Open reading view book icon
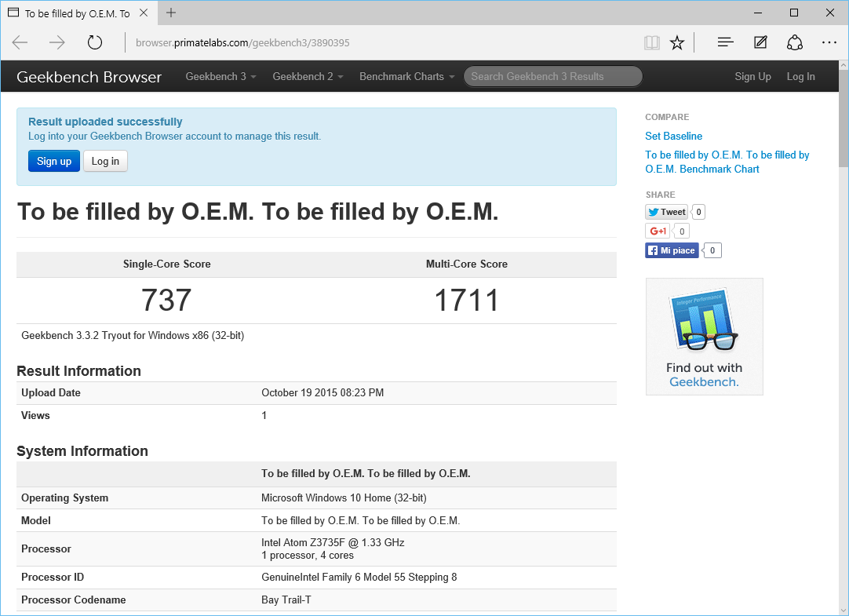The image size is (849, 616). coord(652,42)
